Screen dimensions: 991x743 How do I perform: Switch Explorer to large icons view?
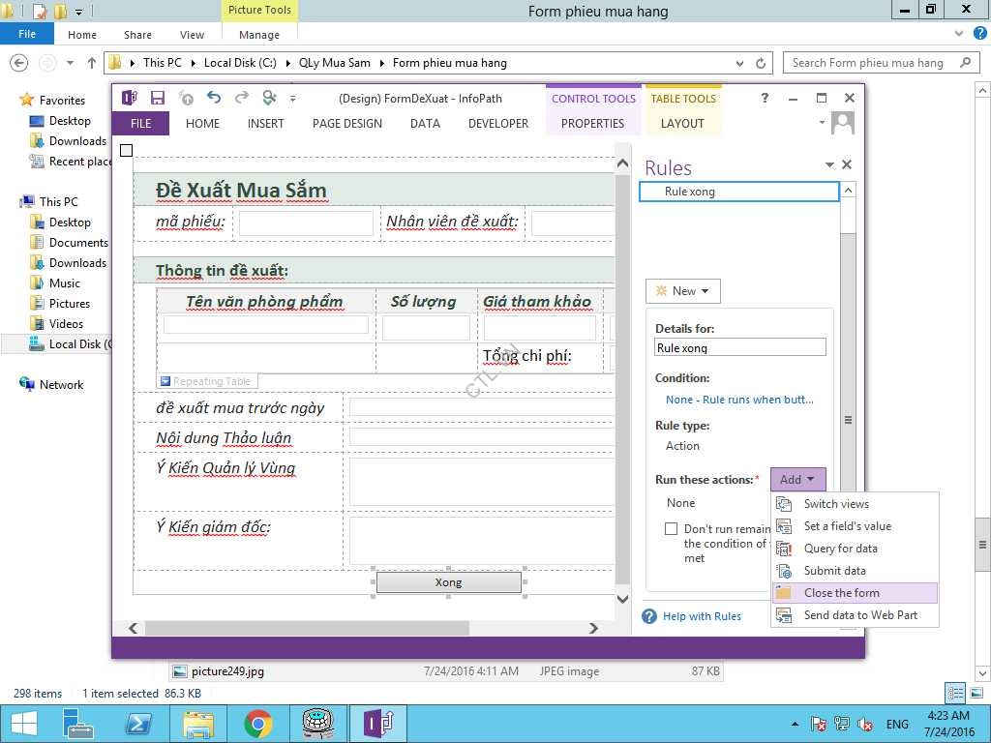pyautogui.click(x=976, y=693)
